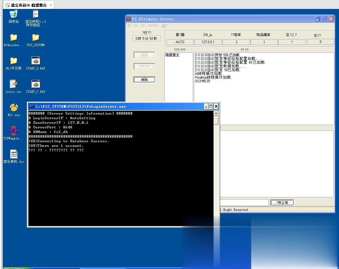This screenshot has height=269, width=339.
Task: Click the DB_ip value 127.0.0.1
Action: point(208,42)
